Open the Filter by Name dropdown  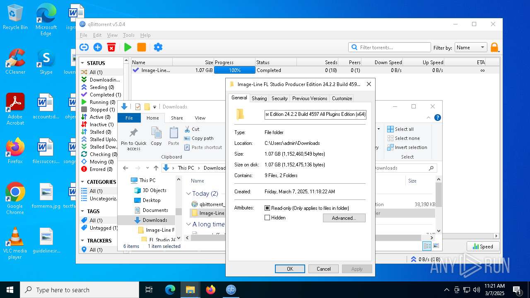pyautogui.click(x=471, y=48)
